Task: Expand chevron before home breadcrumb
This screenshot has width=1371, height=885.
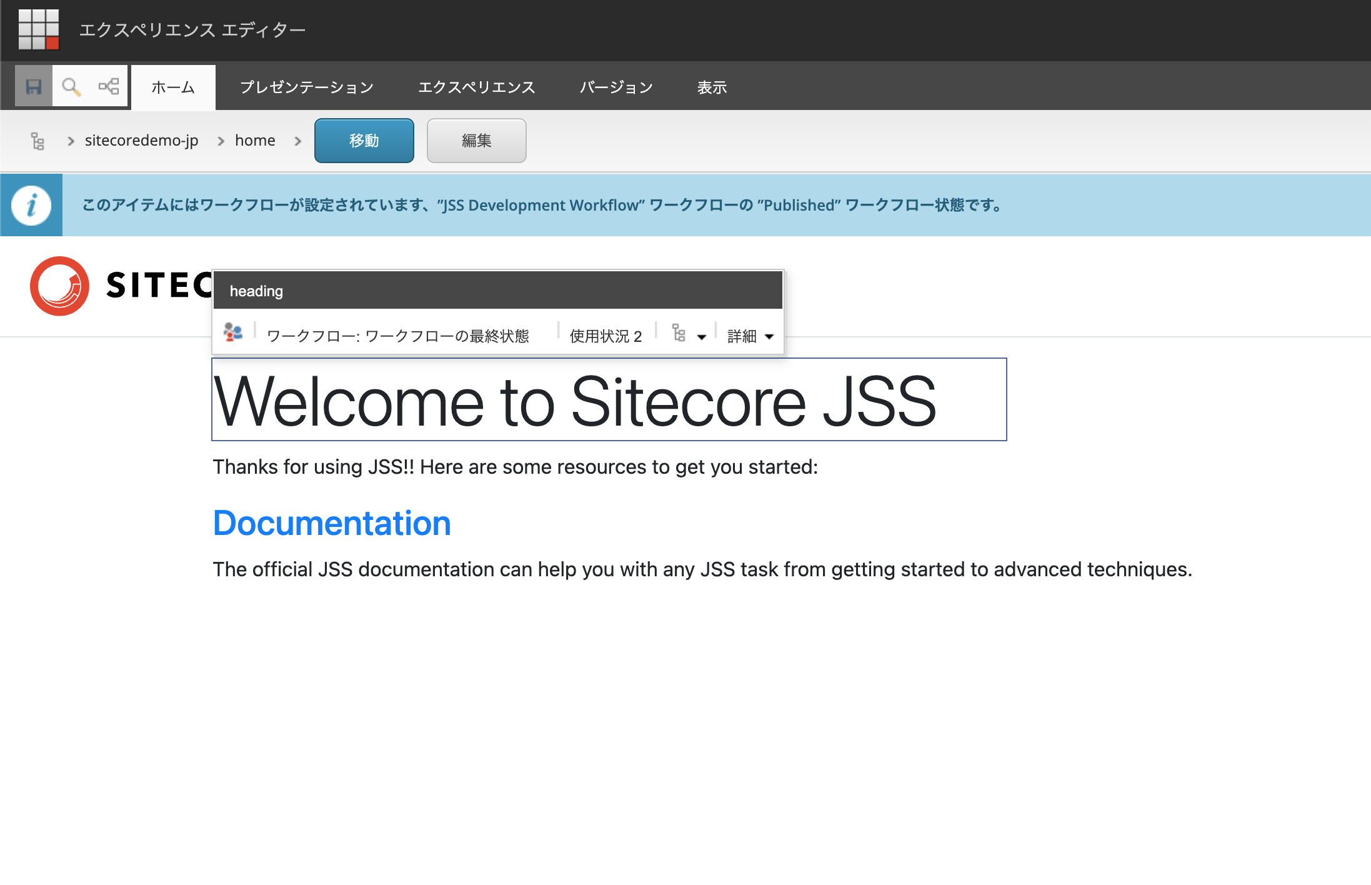Action: click(221, 141)
